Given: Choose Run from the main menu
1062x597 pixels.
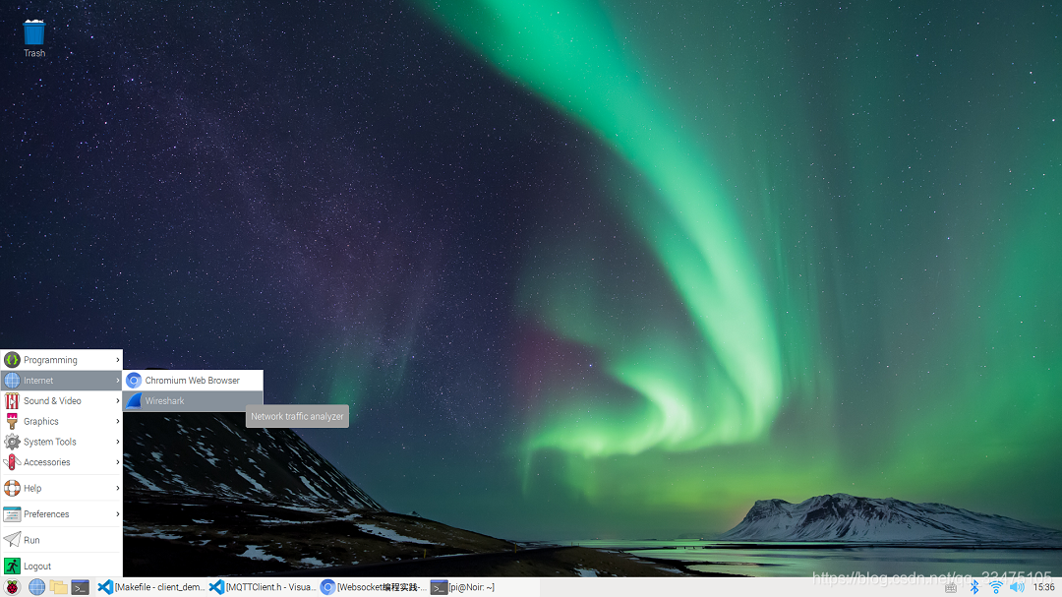Looking at the screenshot, I should 62,540.
